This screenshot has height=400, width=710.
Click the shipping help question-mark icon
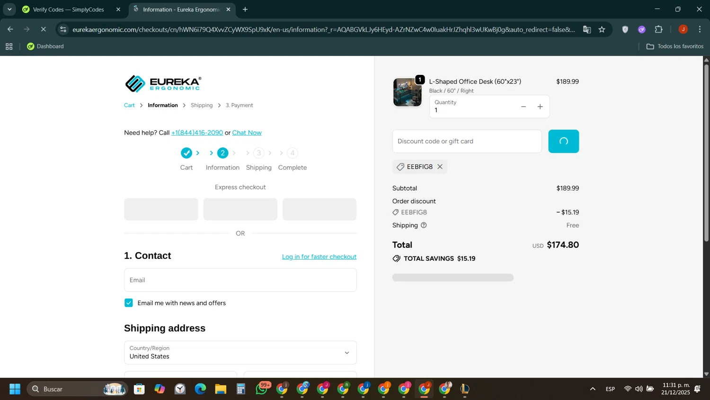(424, 225)
